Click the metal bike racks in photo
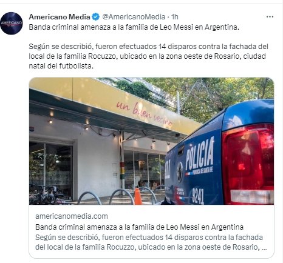 (117, 196)
